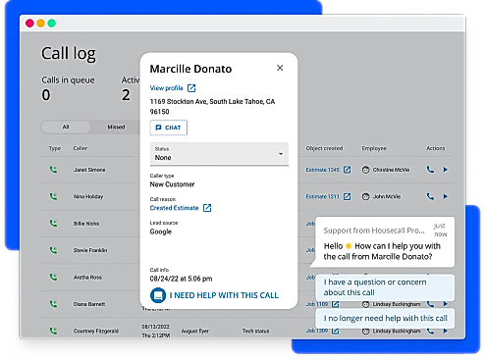Select caller name Nina Holiday
485x361 pixels.
tap(88, 196)
